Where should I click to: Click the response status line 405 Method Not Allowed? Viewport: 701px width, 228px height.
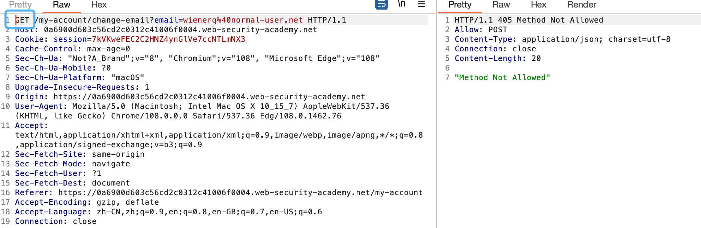(x=529, y=20)
